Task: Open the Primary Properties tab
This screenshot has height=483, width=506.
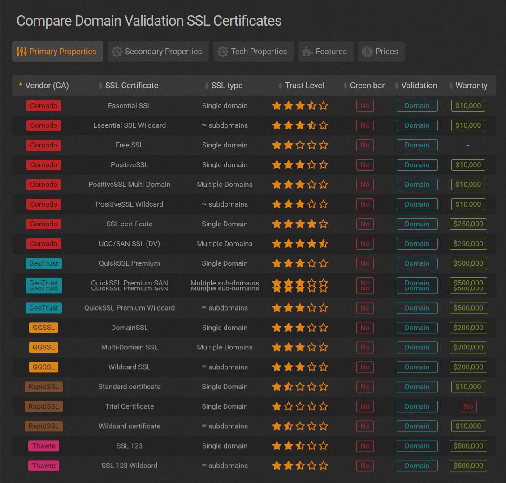Action: (x=57, y=51)
